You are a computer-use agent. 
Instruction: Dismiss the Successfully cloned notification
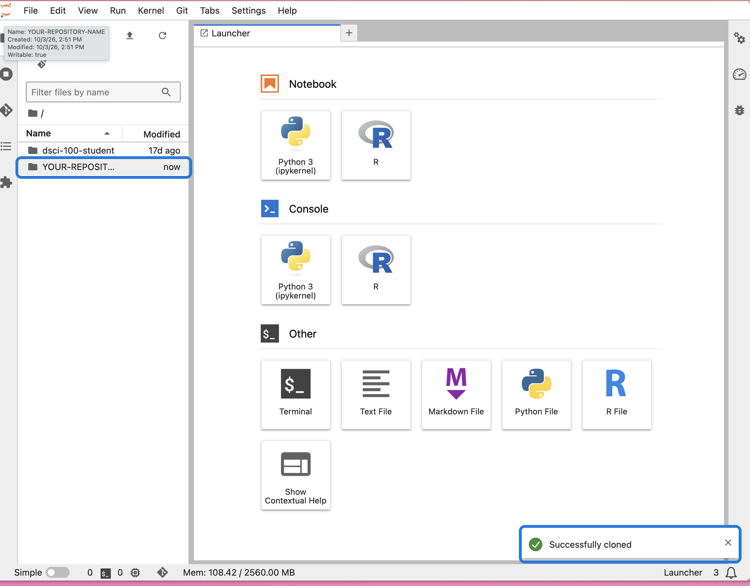click(x=728, y=542)
